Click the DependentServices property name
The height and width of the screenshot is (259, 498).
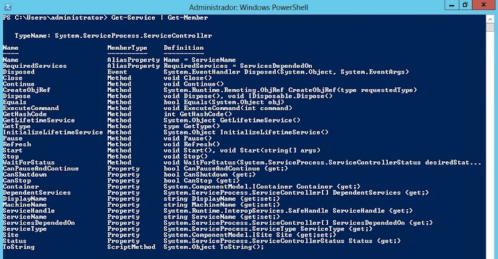pos(37,192)
